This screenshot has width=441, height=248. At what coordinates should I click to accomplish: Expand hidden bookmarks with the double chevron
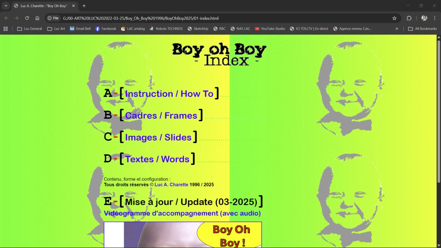(397, 28)
